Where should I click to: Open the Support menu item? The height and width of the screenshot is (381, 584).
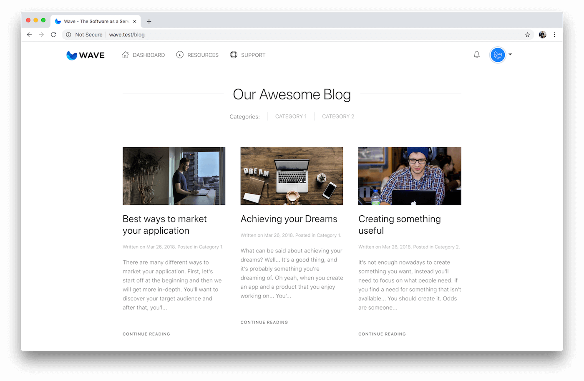click(x=248, y=55)
